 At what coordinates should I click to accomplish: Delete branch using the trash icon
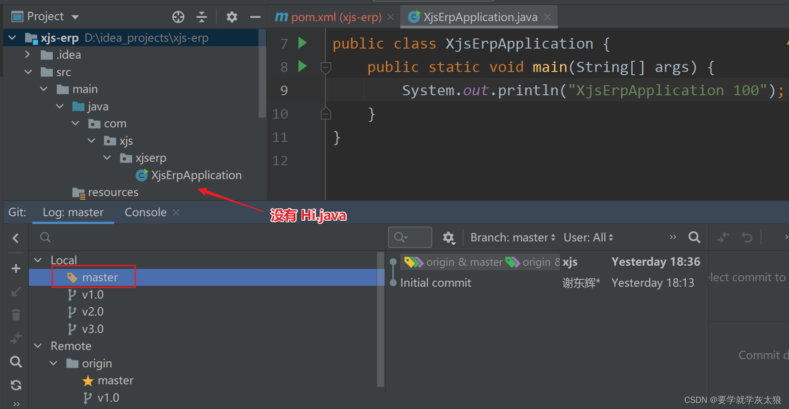pyautogui.click(x=16, y=315)
